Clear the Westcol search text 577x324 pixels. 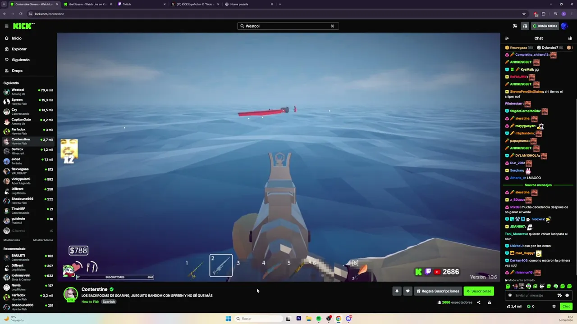[x=332, y=26]
